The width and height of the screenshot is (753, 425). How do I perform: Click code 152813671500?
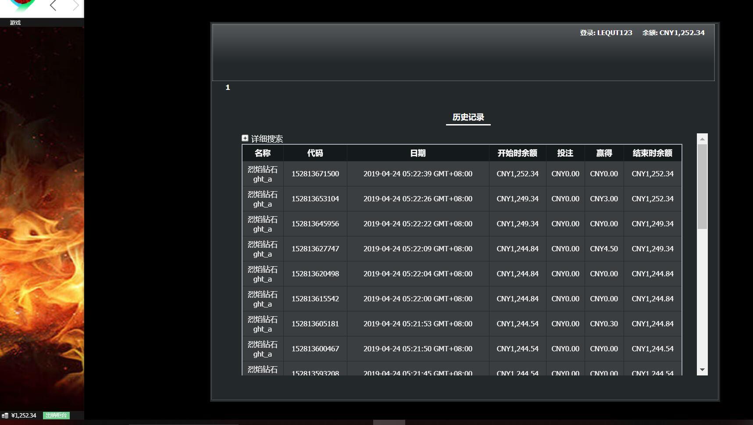315,174
